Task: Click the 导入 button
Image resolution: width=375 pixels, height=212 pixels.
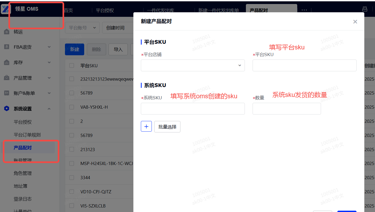Action: click(x=118, y=49)
